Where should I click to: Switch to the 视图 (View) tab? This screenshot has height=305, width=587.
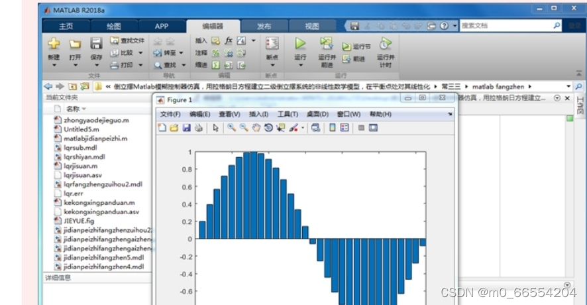point(312,27)
